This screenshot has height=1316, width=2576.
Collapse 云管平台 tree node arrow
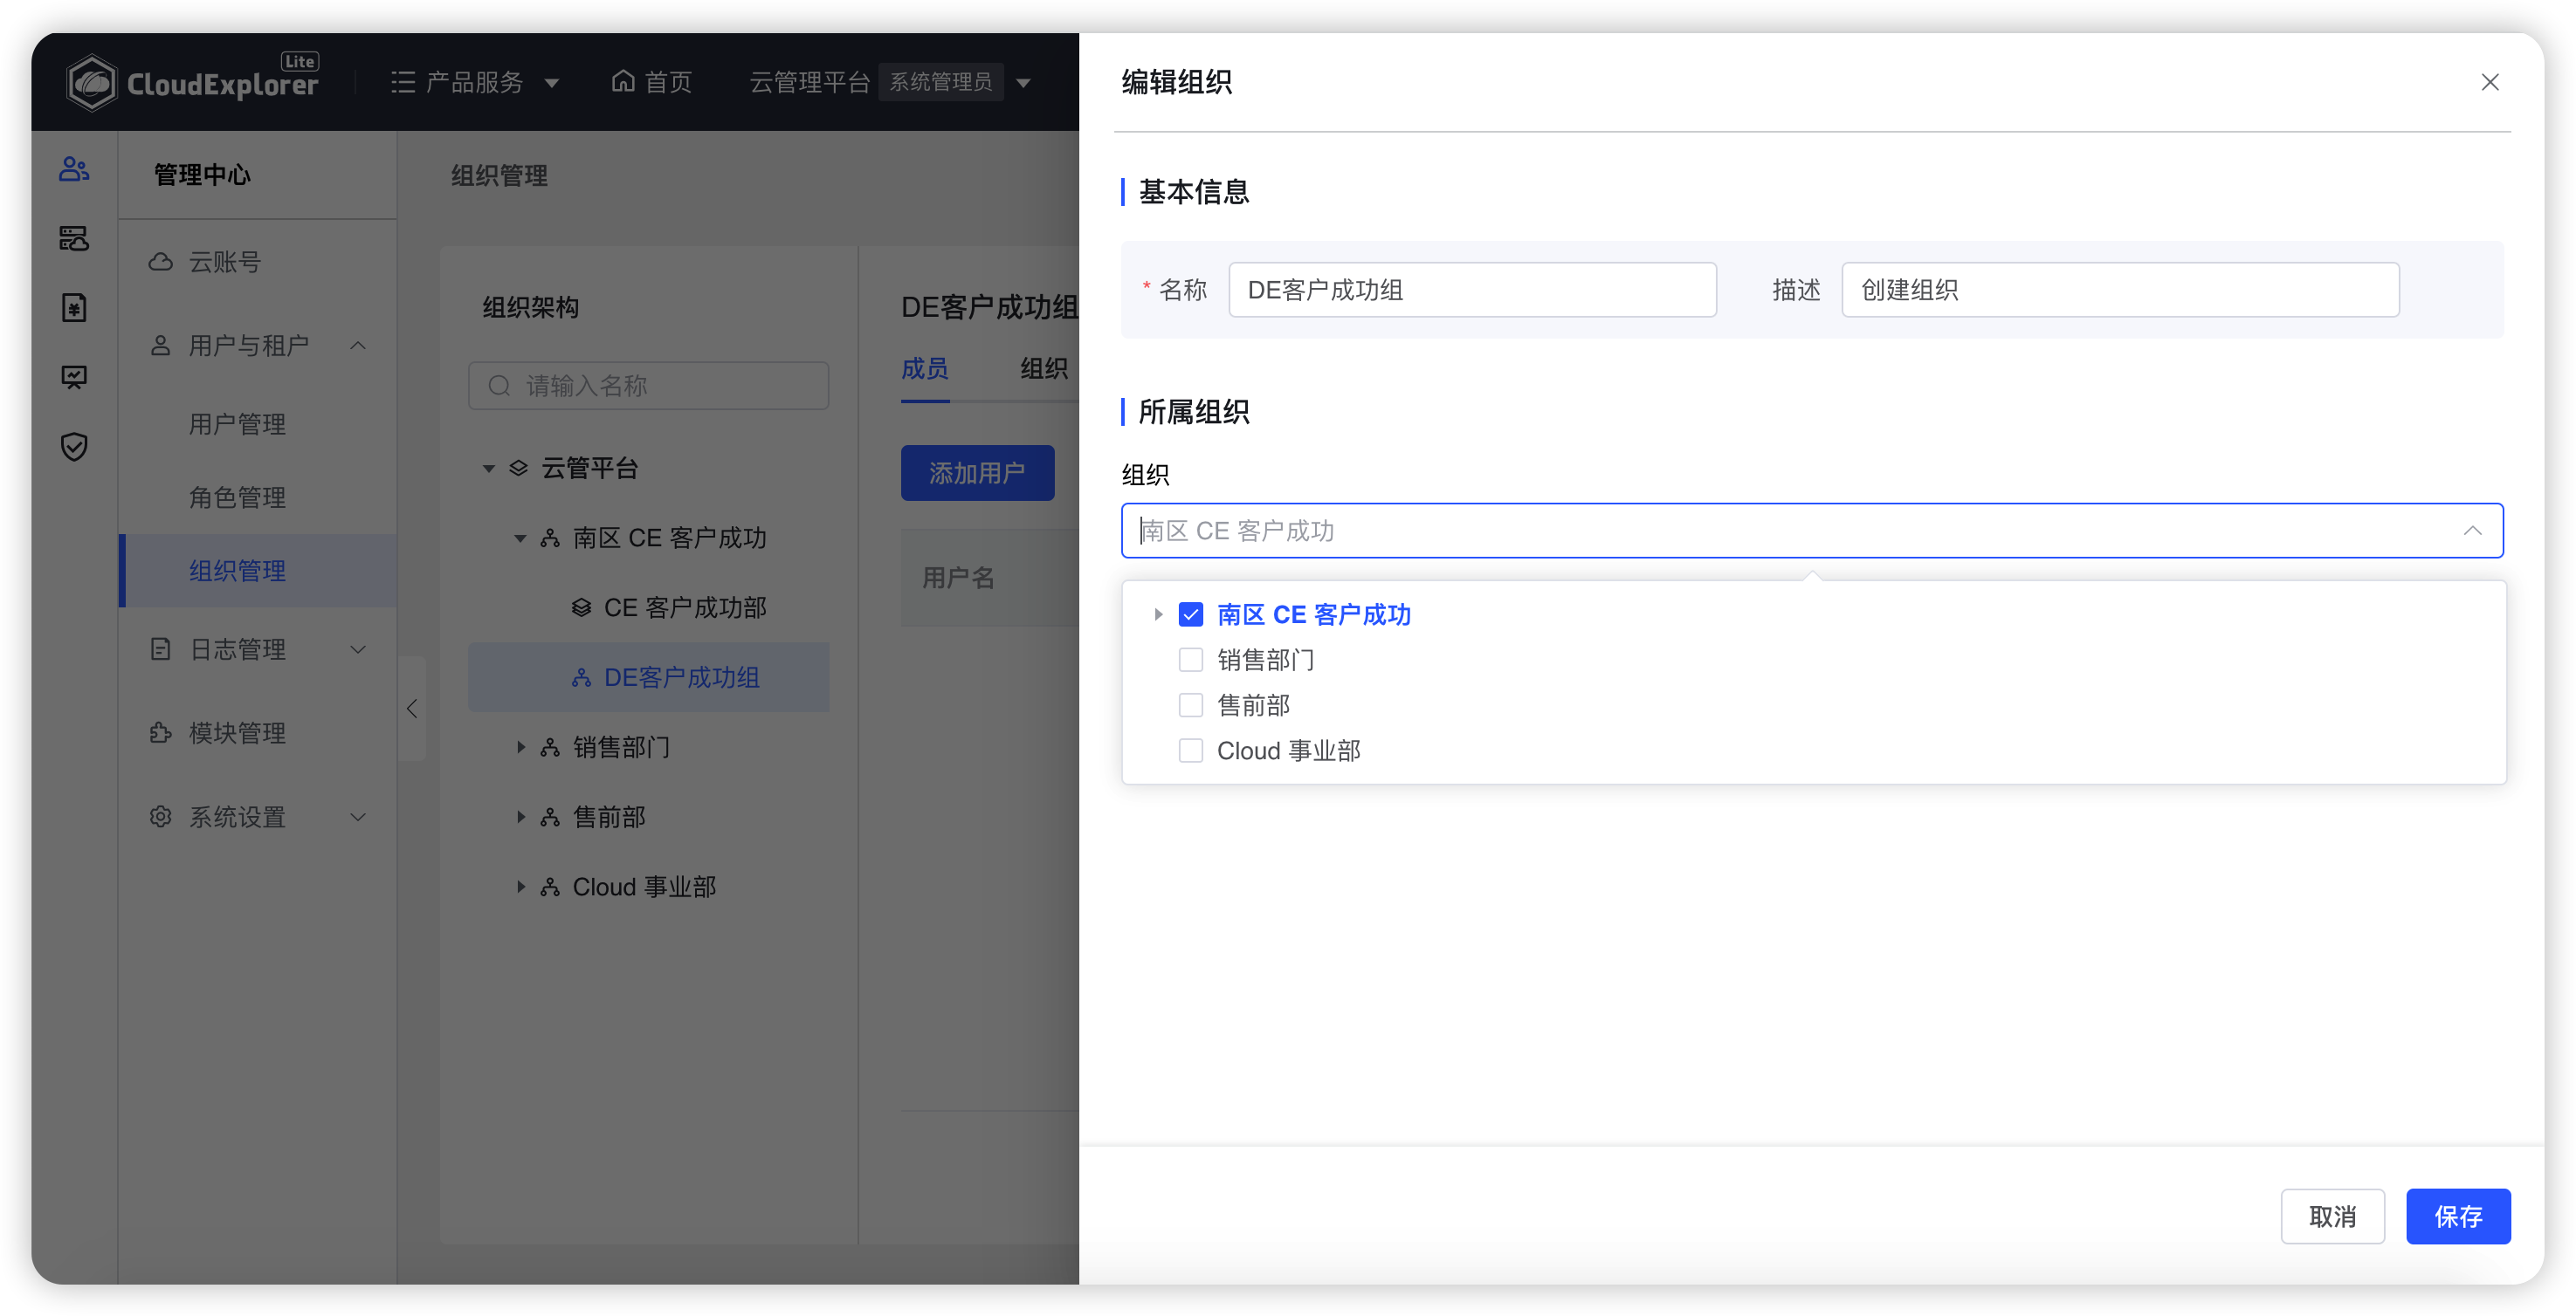pos(489,468)
